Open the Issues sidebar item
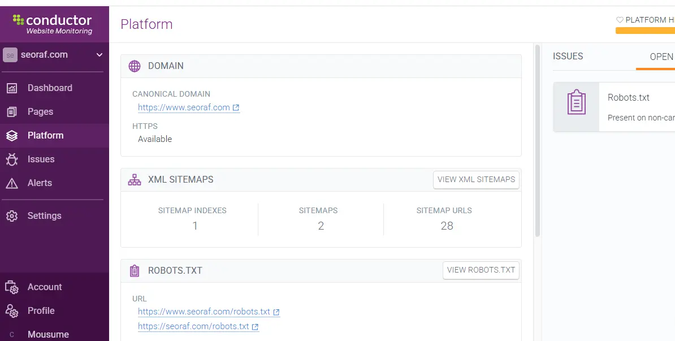Screen dimensions: 675x341 (41, 159)
